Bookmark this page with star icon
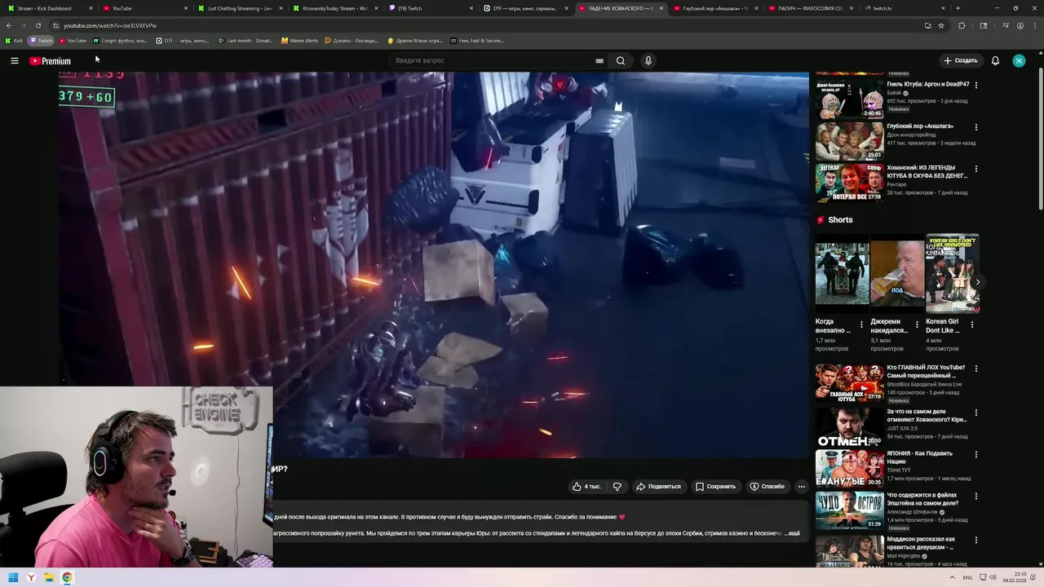 [941, 25]
